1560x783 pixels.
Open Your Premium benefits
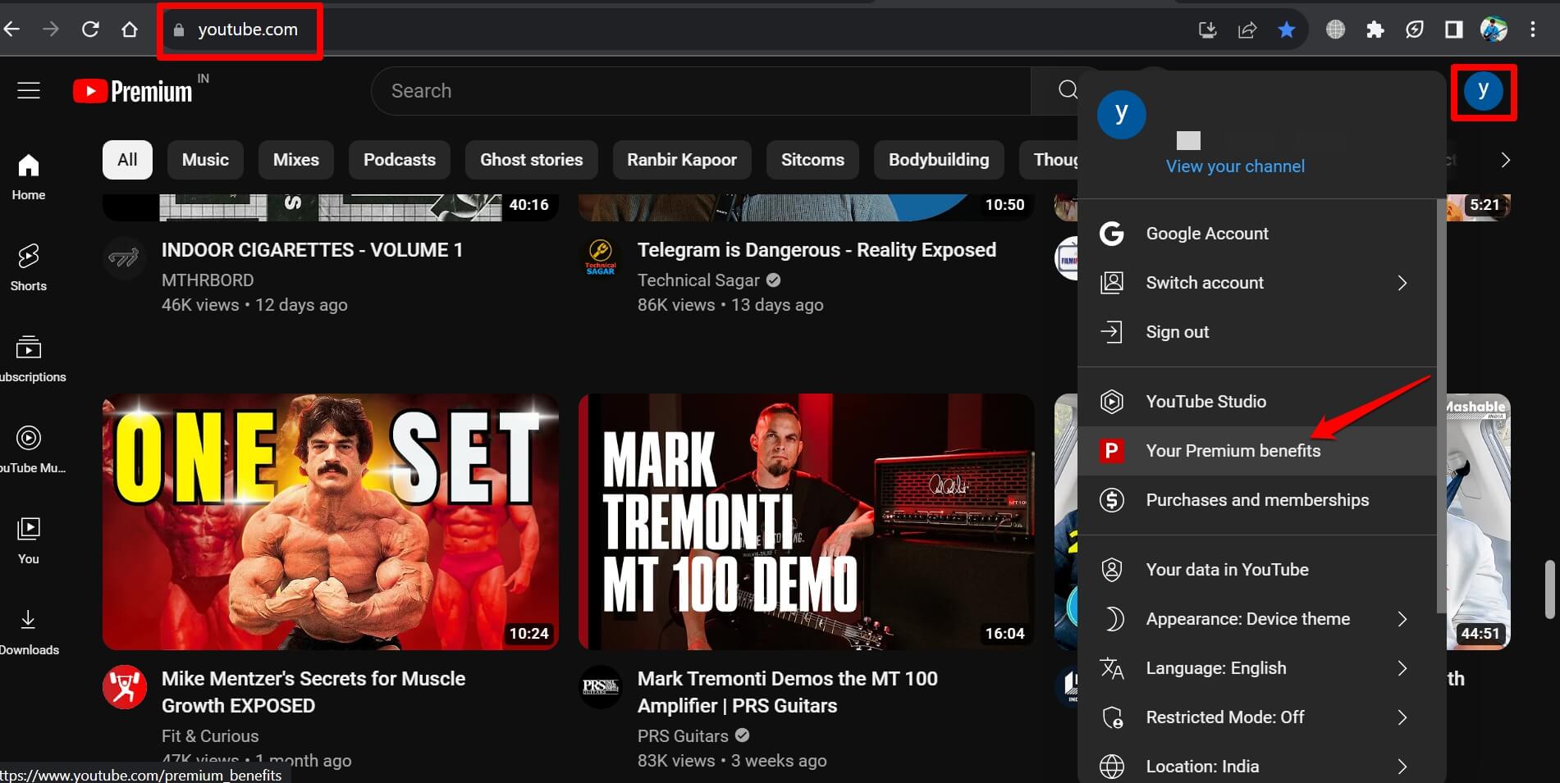[1256, 451]
